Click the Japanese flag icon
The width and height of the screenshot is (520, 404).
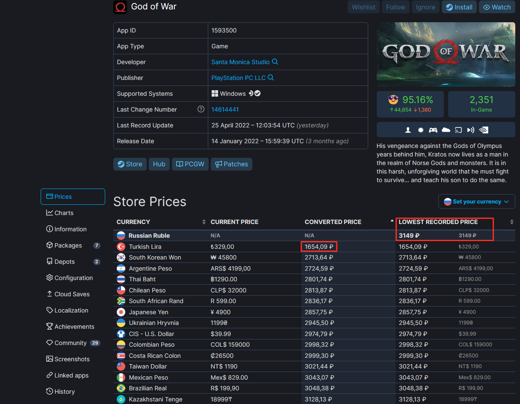click(121, 312)
